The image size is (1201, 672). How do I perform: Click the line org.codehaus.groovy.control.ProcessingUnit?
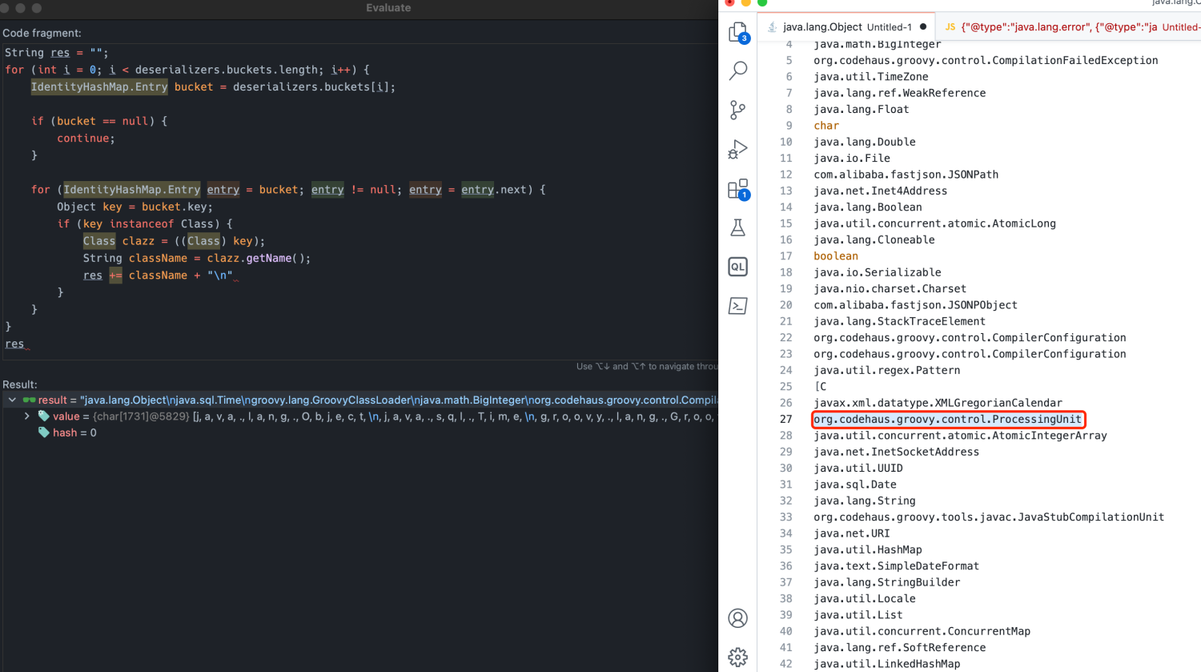947,419
